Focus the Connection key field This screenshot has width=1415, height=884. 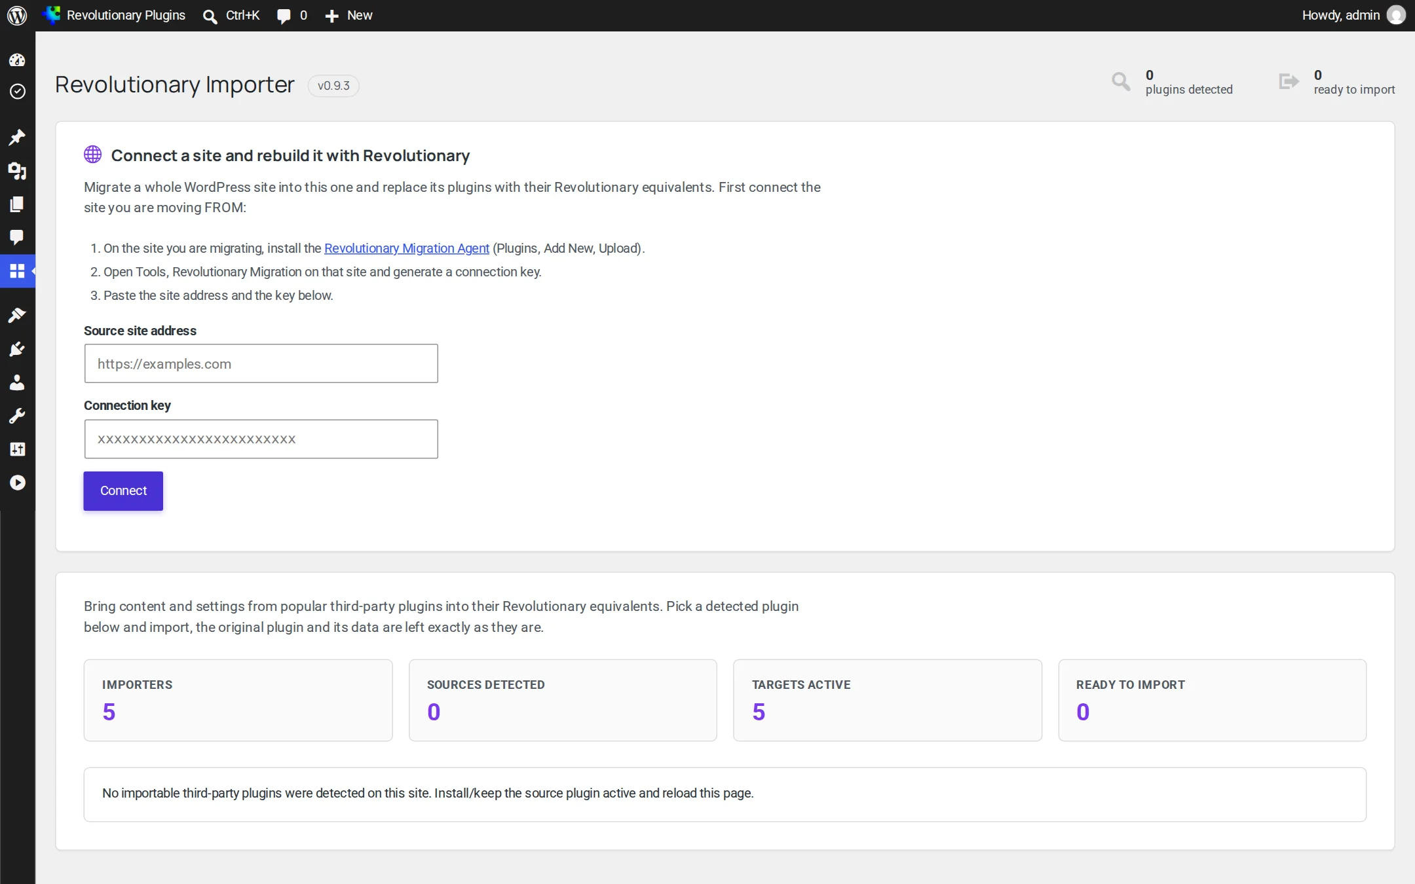261,439
